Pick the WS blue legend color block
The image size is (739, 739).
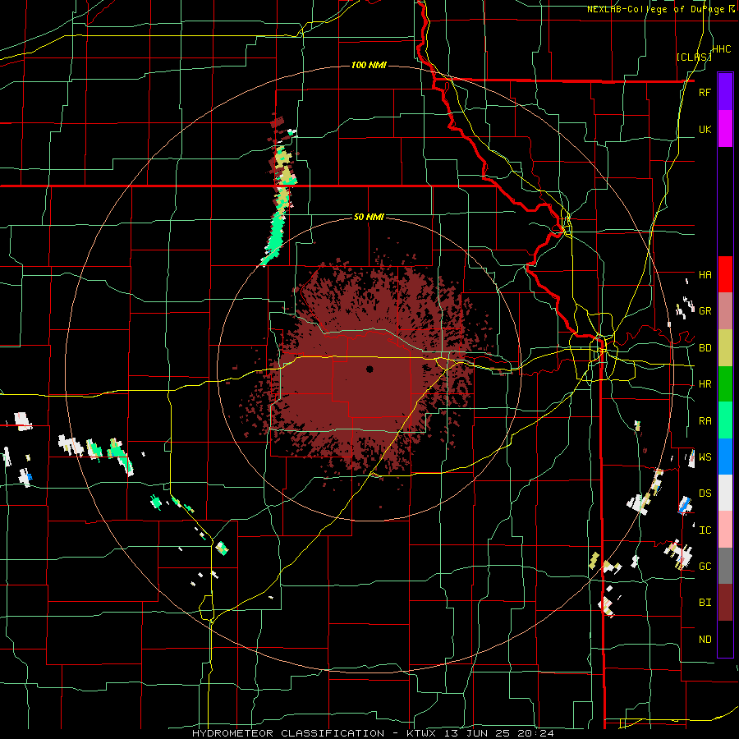coord(725,457)
